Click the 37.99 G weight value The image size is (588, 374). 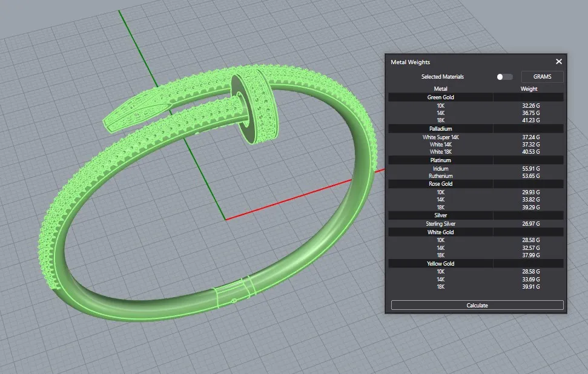point(531,255)
